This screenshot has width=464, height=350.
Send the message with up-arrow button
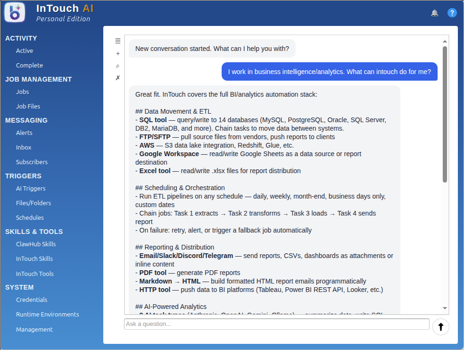[x=440, y=326]
